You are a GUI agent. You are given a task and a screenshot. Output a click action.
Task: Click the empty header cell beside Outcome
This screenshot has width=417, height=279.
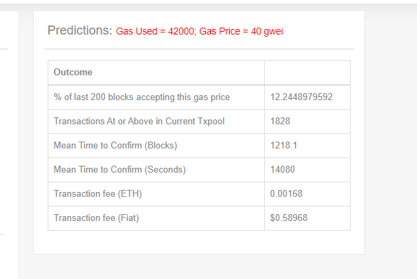tap(307, 73)
